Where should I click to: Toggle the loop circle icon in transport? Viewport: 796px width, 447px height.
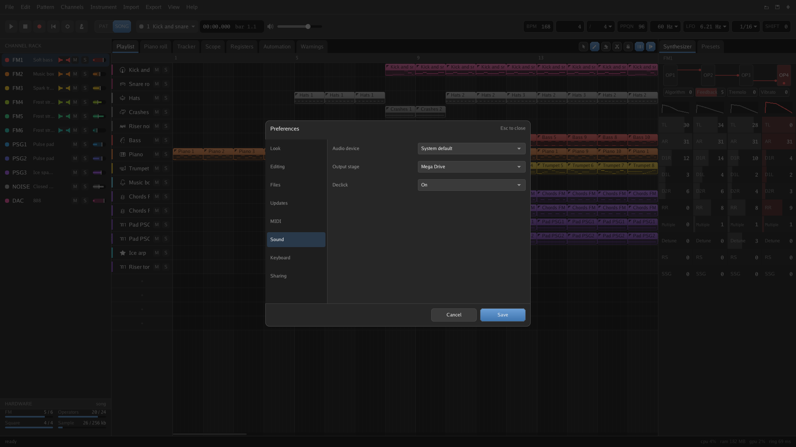(68, 26)
